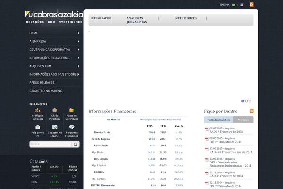Viewport: 283px width, 189px height.
Task: Open RAD 1º Trimestre de 2015 link
Action: tap(226, 132)
